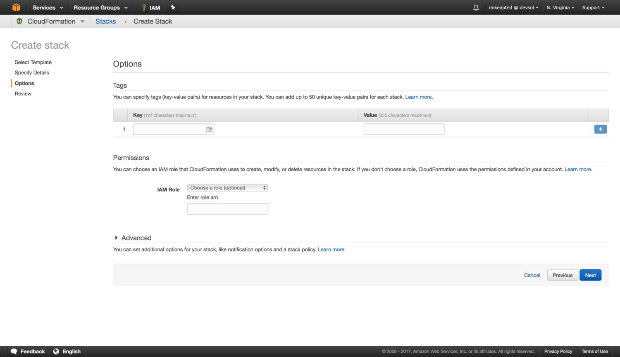Click the green CloudFormation service icon
This screenshot has height=357, width=620.
pyautogui.click(x=19, y=21)
